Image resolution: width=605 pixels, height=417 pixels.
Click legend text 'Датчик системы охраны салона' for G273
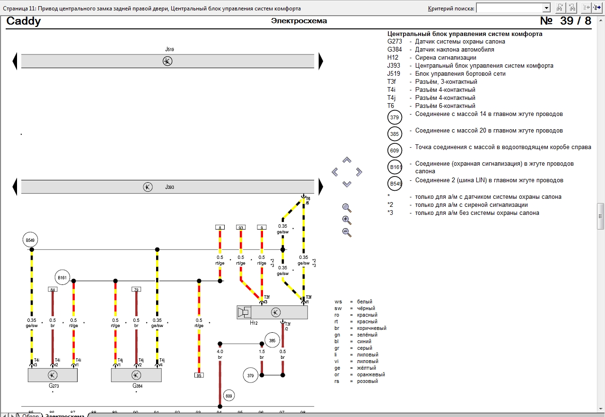460,42
